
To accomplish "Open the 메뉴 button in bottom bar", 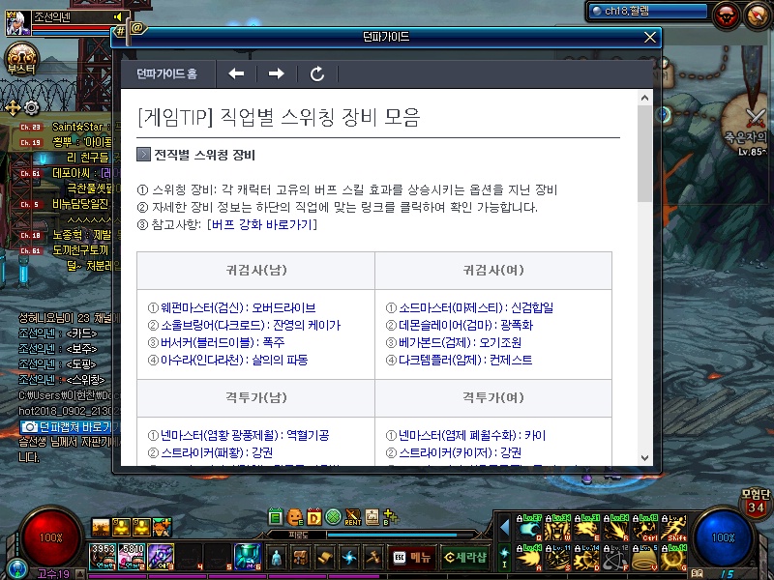I will pyautogui.click(x=412, y=557).
